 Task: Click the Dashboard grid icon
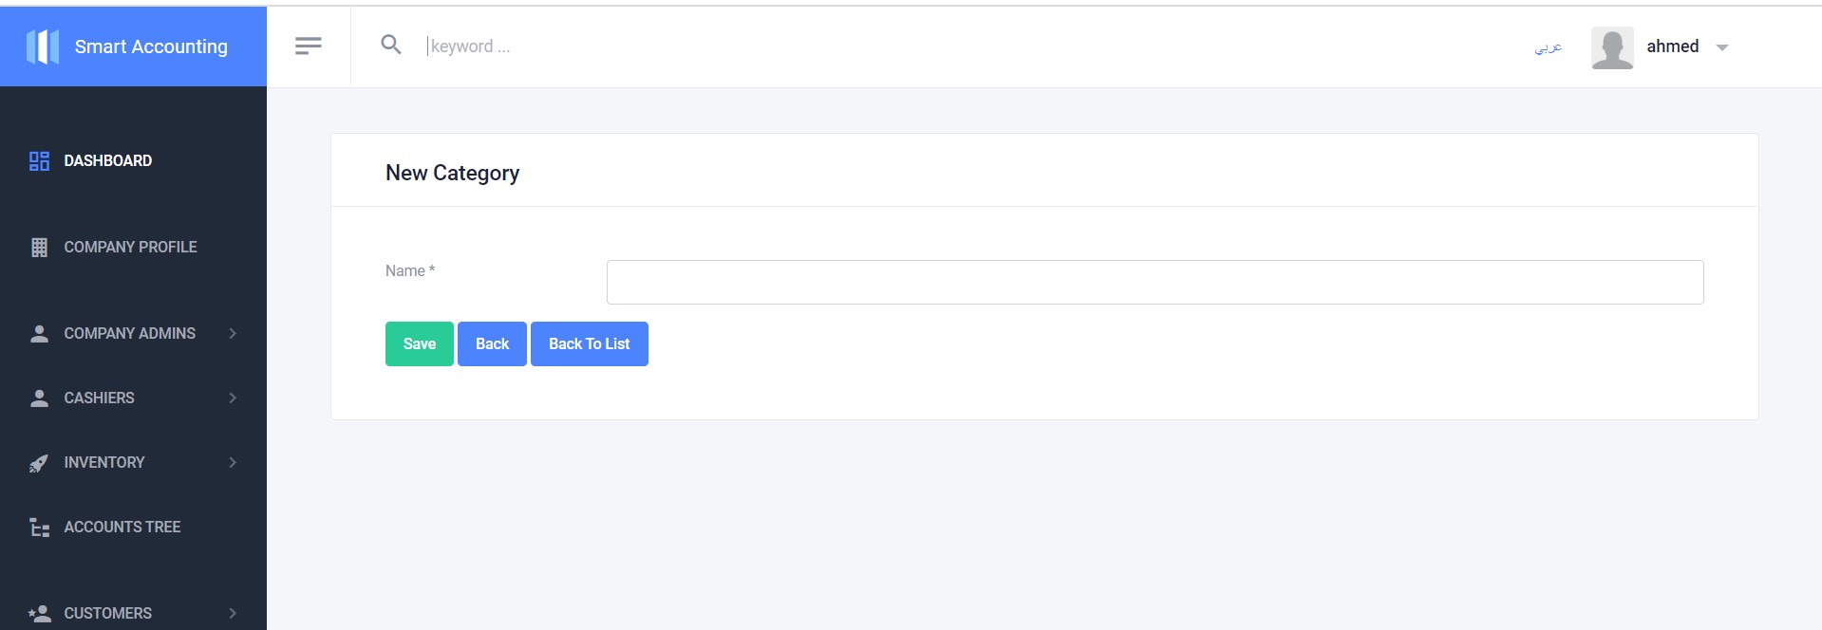[39, 161]
